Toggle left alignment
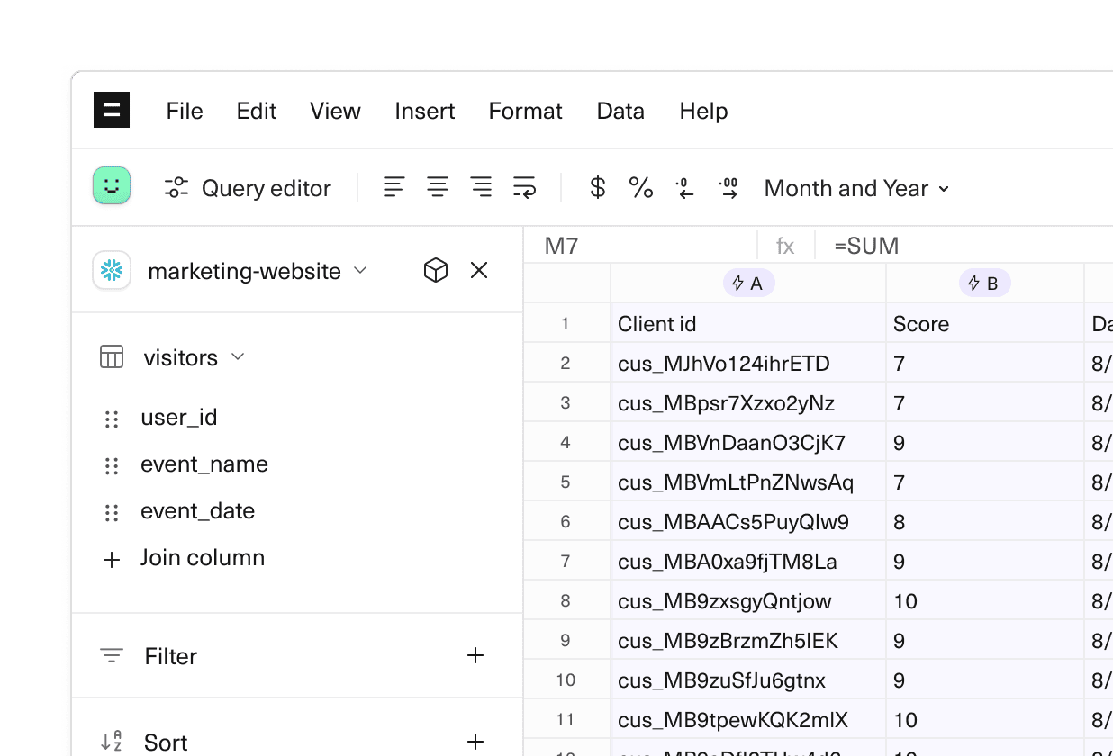The height and width of the screenshot is (756, 1113). [394, 186]
